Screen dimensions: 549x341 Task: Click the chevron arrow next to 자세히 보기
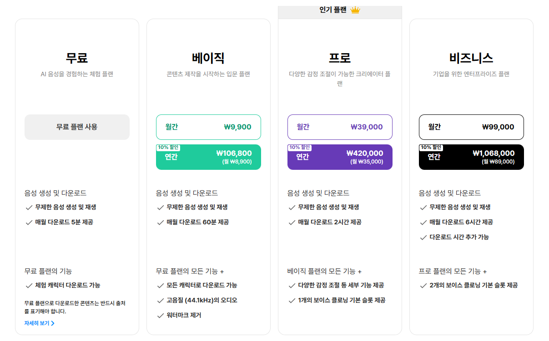pos(53,324)
